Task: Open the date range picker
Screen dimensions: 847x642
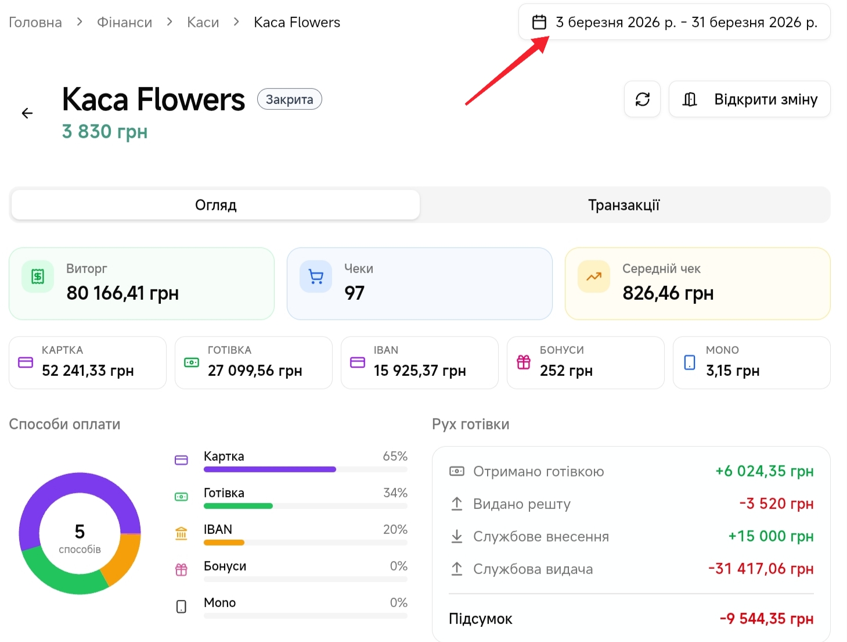Action: 674,23
